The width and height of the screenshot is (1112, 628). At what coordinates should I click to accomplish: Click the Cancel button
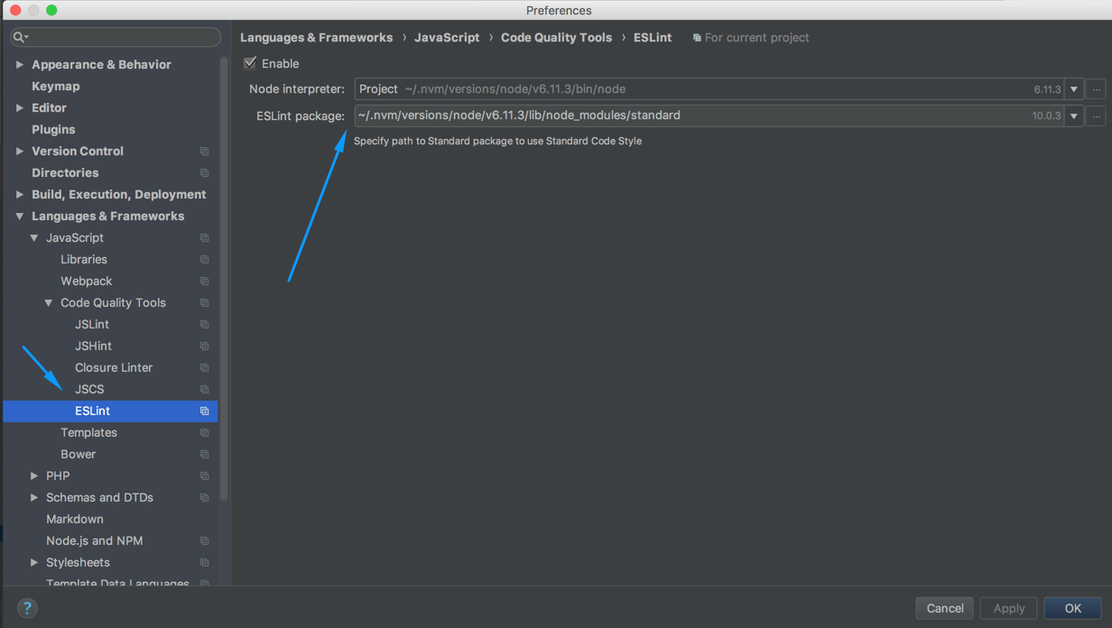[944, 608]
